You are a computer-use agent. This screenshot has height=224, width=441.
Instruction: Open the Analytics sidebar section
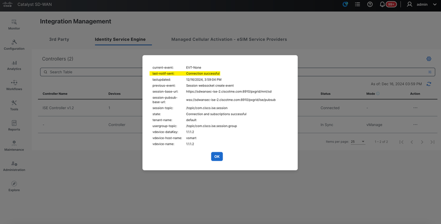(14, 65)
